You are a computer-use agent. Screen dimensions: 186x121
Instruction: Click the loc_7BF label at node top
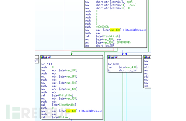click(x=47, y=64)
